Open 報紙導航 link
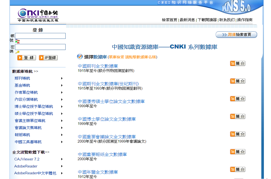 [x=22, y=135]
